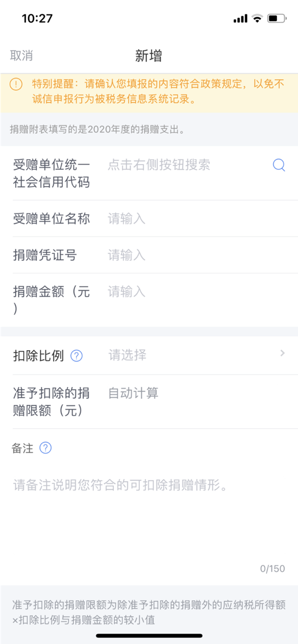This screenshot has width=298, height=644.
Task: Tap the 10:27 clock in status bar
Action: click(37, 18)
